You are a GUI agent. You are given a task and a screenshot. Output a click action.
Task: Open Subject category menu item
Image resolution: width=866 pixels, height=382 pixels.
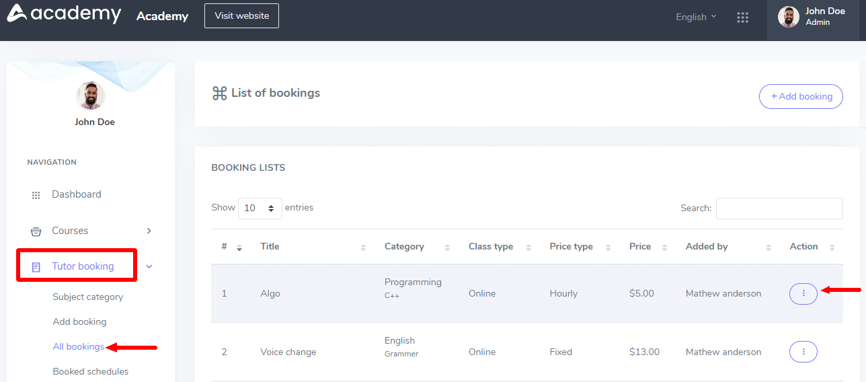point(88,297)
